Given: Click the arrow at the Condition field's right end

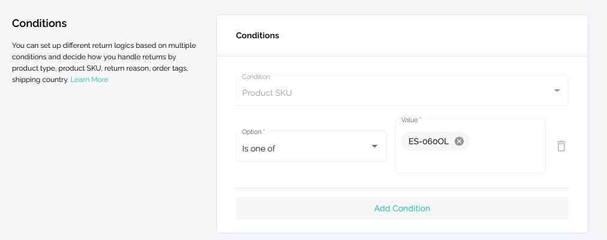Looking at the screenshot, I should (557, 91).
